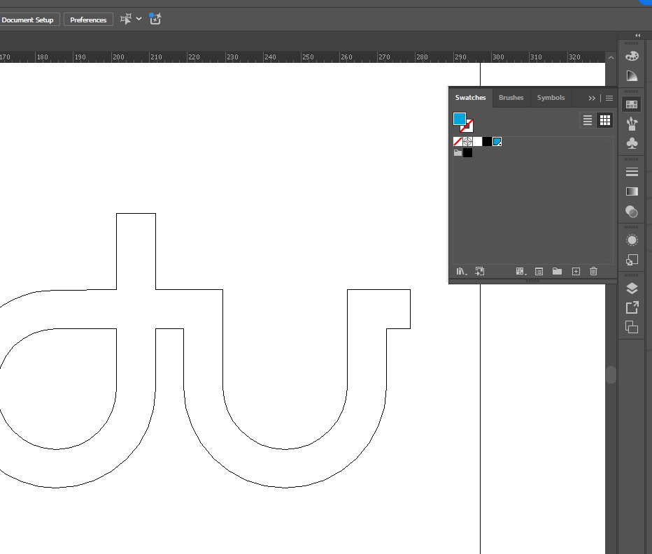652x554 pixels.
Task: Switch to the Swatches tab
Action: 470,98
